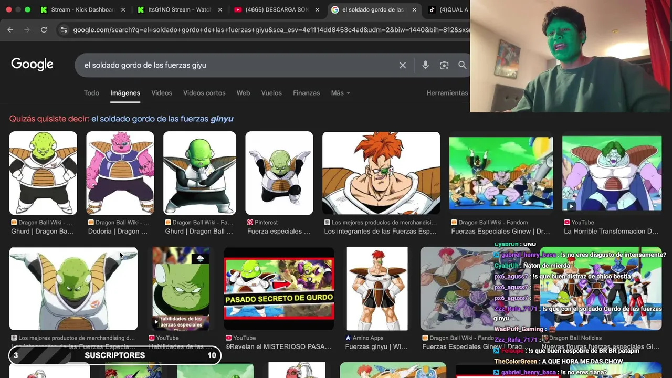Expand the Más filters dropdown
The image size is (672, 378).
340,93
